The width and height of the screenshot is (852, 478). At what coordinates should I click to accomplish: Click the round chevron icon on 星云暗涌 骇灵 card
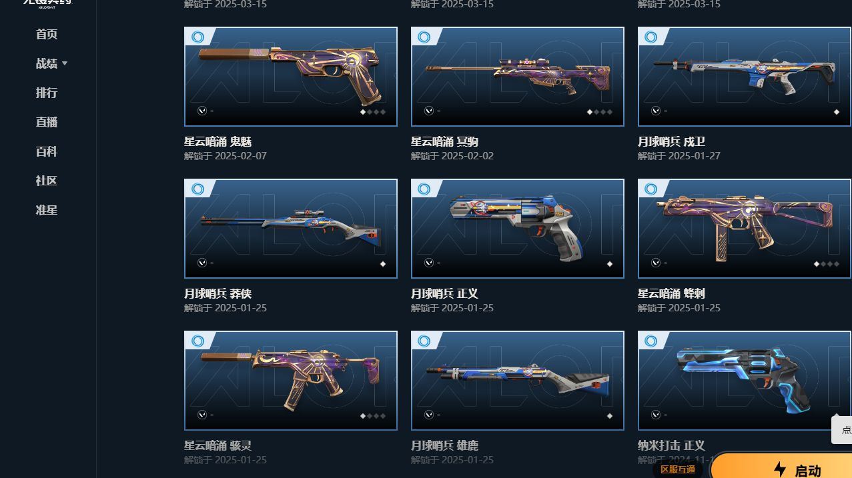pos(202,415)
